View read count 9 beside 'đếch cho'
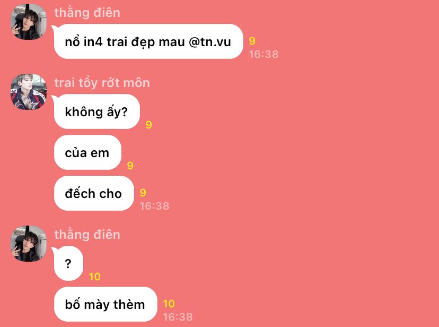This screenshot has height=327, width=439. pyautogui.click(x=143, y=193)
